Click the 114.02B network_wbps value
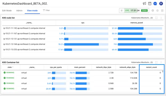This screenshot has width=166, height=96. [x=134, y=78]
